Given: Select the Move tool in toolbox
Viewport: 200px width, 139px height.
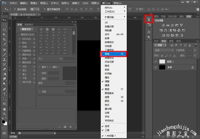Looking at the screenshot, I should point(4,20).
